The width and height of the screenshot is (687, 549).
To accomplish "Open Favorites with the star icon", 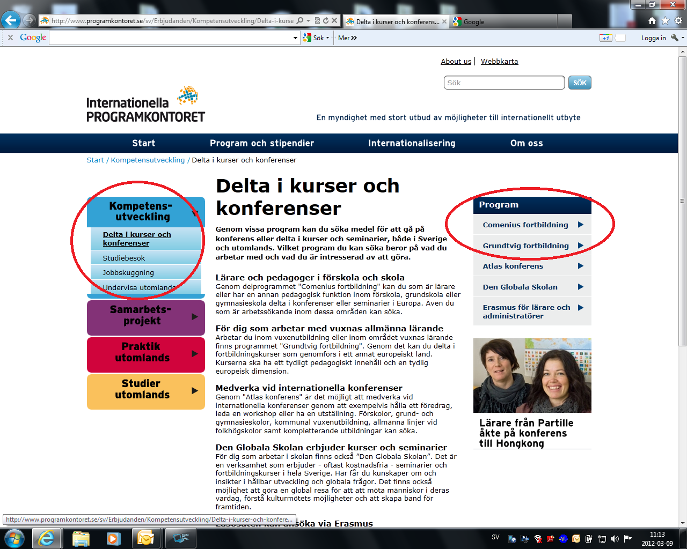I will coord(665,21).
